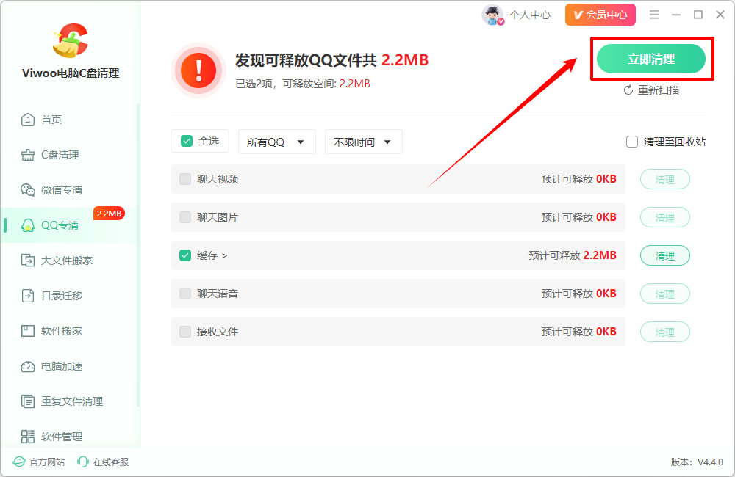Viewport: 735px width, 477px height.
Task: Minimize the application window
Action: coord(676,15)
